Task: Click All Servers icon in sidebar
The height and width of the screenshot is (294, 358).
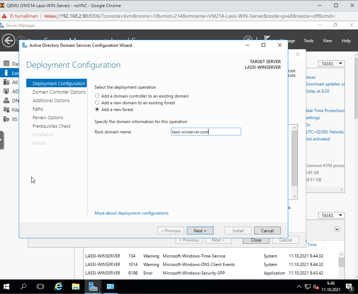Action: point(6,82)
